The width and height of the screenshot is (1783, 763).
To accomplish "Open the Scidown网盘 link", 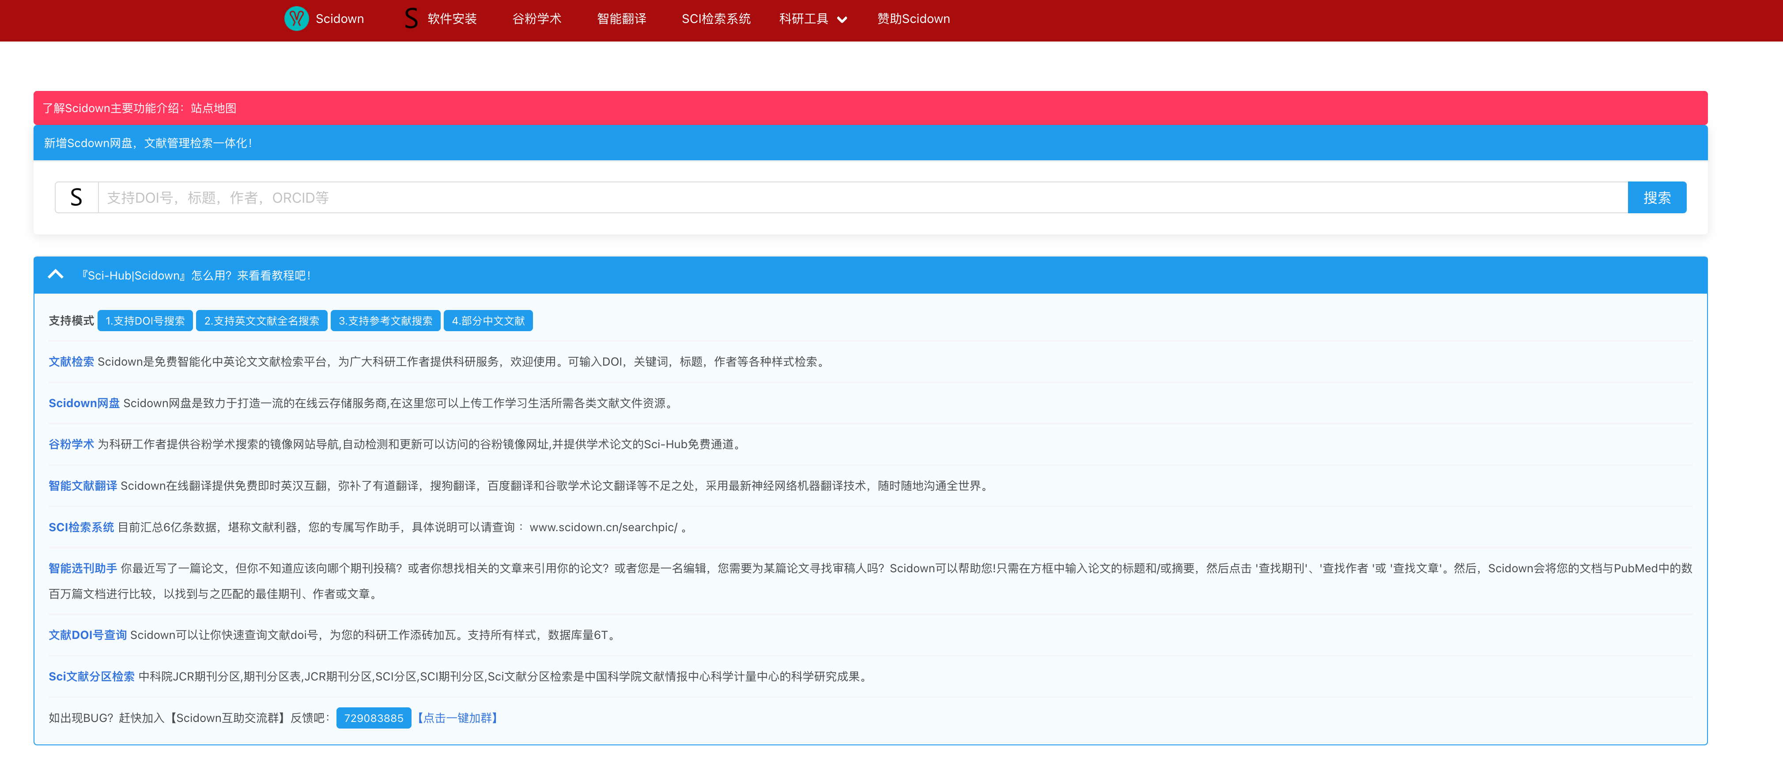I will click(x=84, y=402).
